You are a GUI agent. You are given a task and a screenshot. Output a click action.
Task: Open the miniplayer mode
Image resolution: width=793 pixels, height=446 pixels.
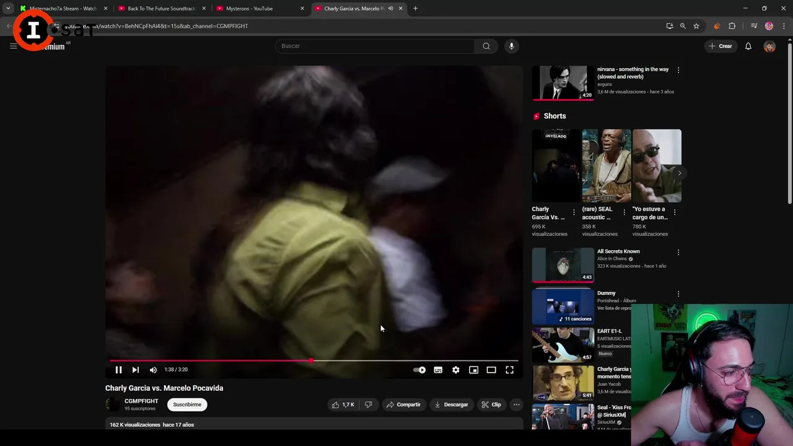tap(473, 370)
